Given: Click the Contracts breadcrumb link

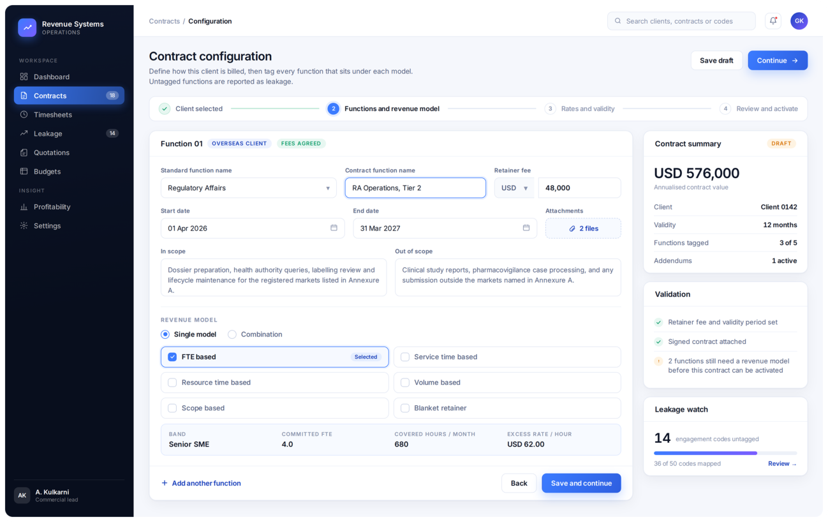Looking at the screenshot, I should [x=165, y=21].
